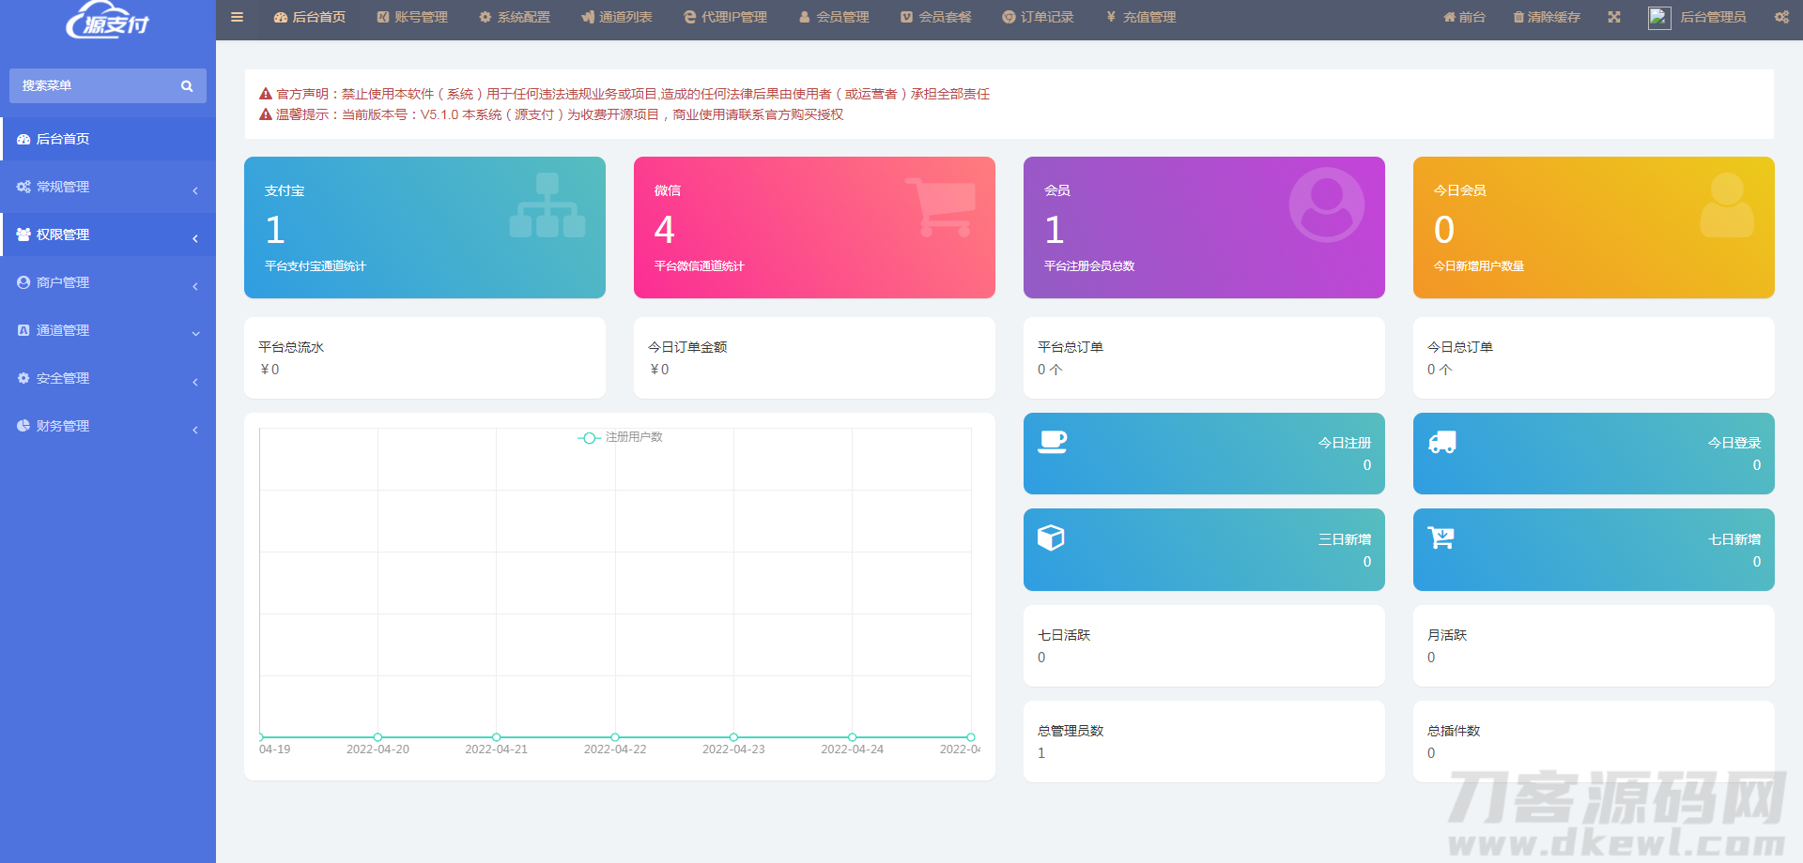
Task: Click the fullscreen toggle icon in top bar
Action: [1613, 17]
